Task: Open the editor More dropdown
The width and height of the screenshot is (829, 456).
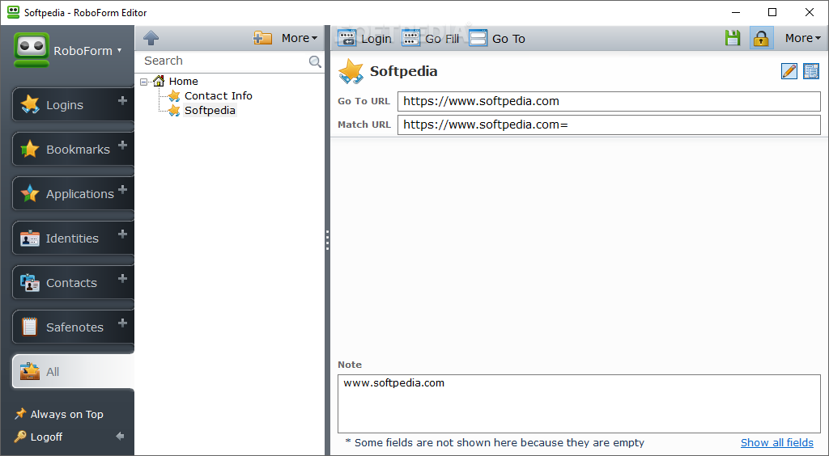Action: point(802,38)
